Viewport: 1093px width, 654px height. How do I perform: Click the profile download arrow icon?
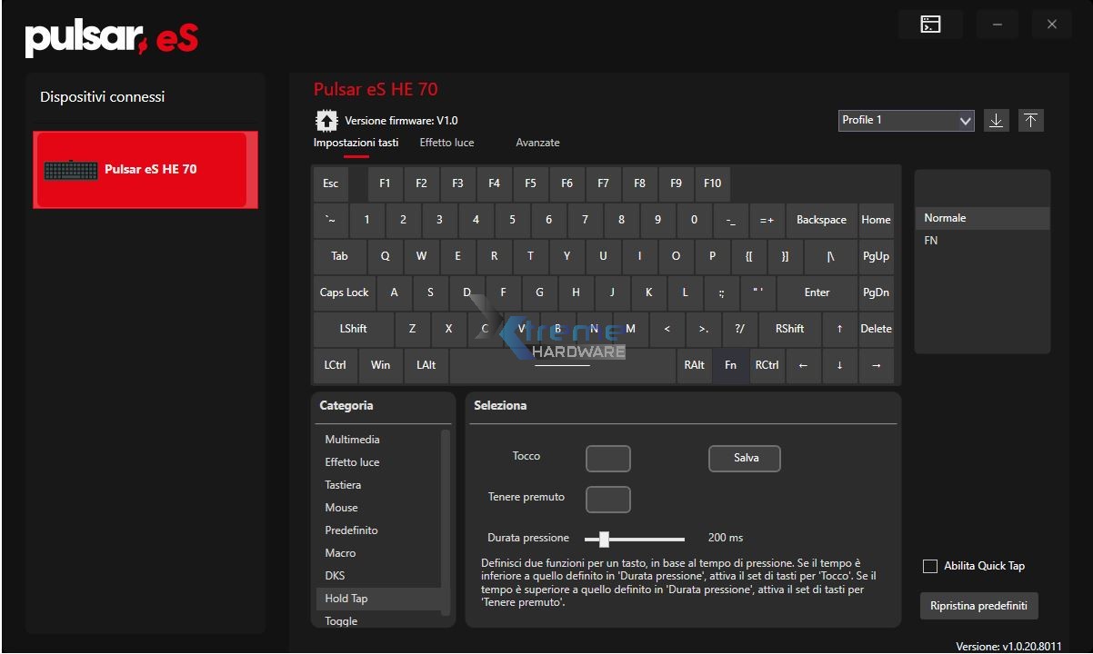pos(996,119)
